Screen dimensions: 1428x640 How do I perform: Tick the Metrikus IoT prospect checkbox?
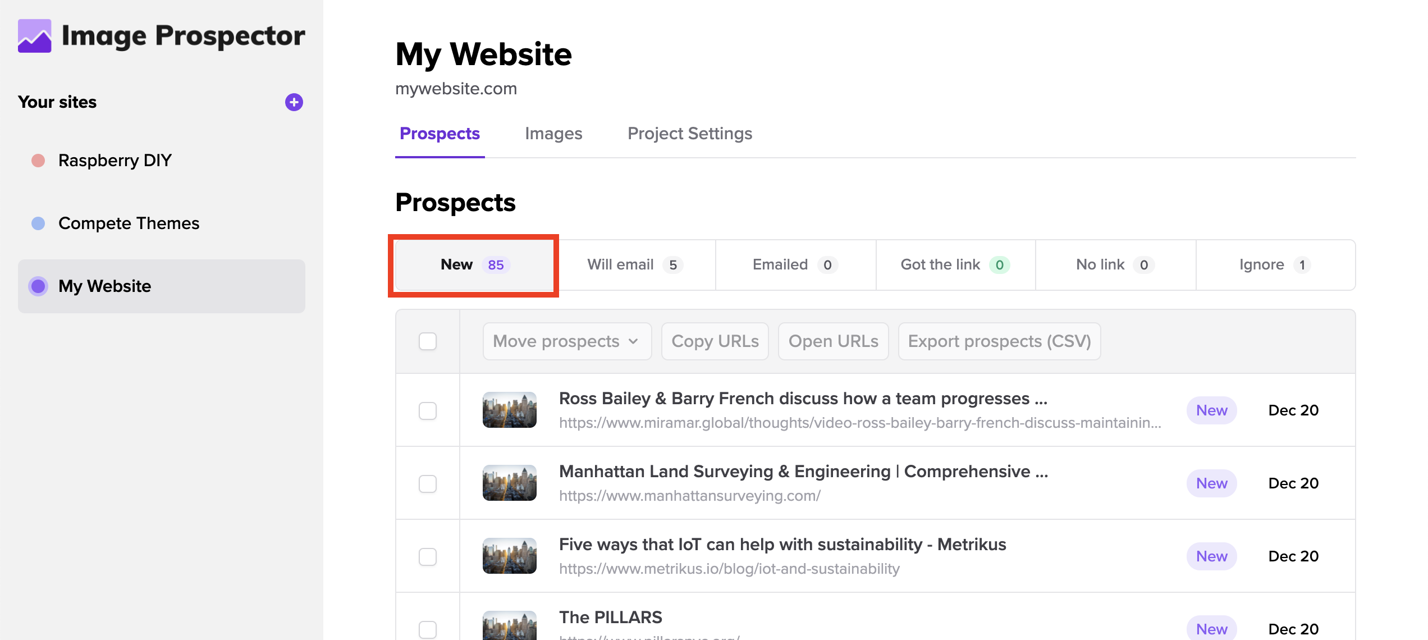pos(428,556)
